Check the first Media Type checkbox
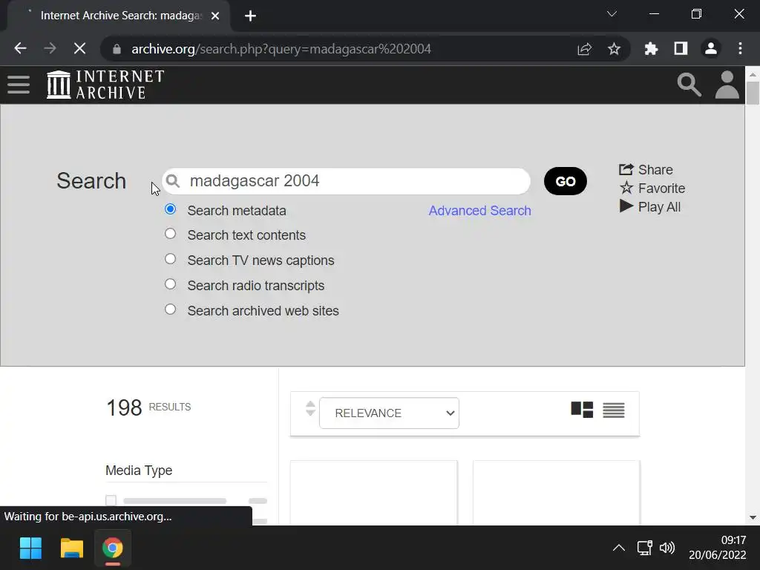This screenshot has width=760, height=570. point(111,500)
